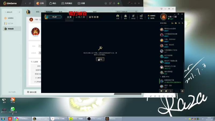Click the green tree icon in WeGame title bar
215x121 pixels.
click(x=118, y=3)
